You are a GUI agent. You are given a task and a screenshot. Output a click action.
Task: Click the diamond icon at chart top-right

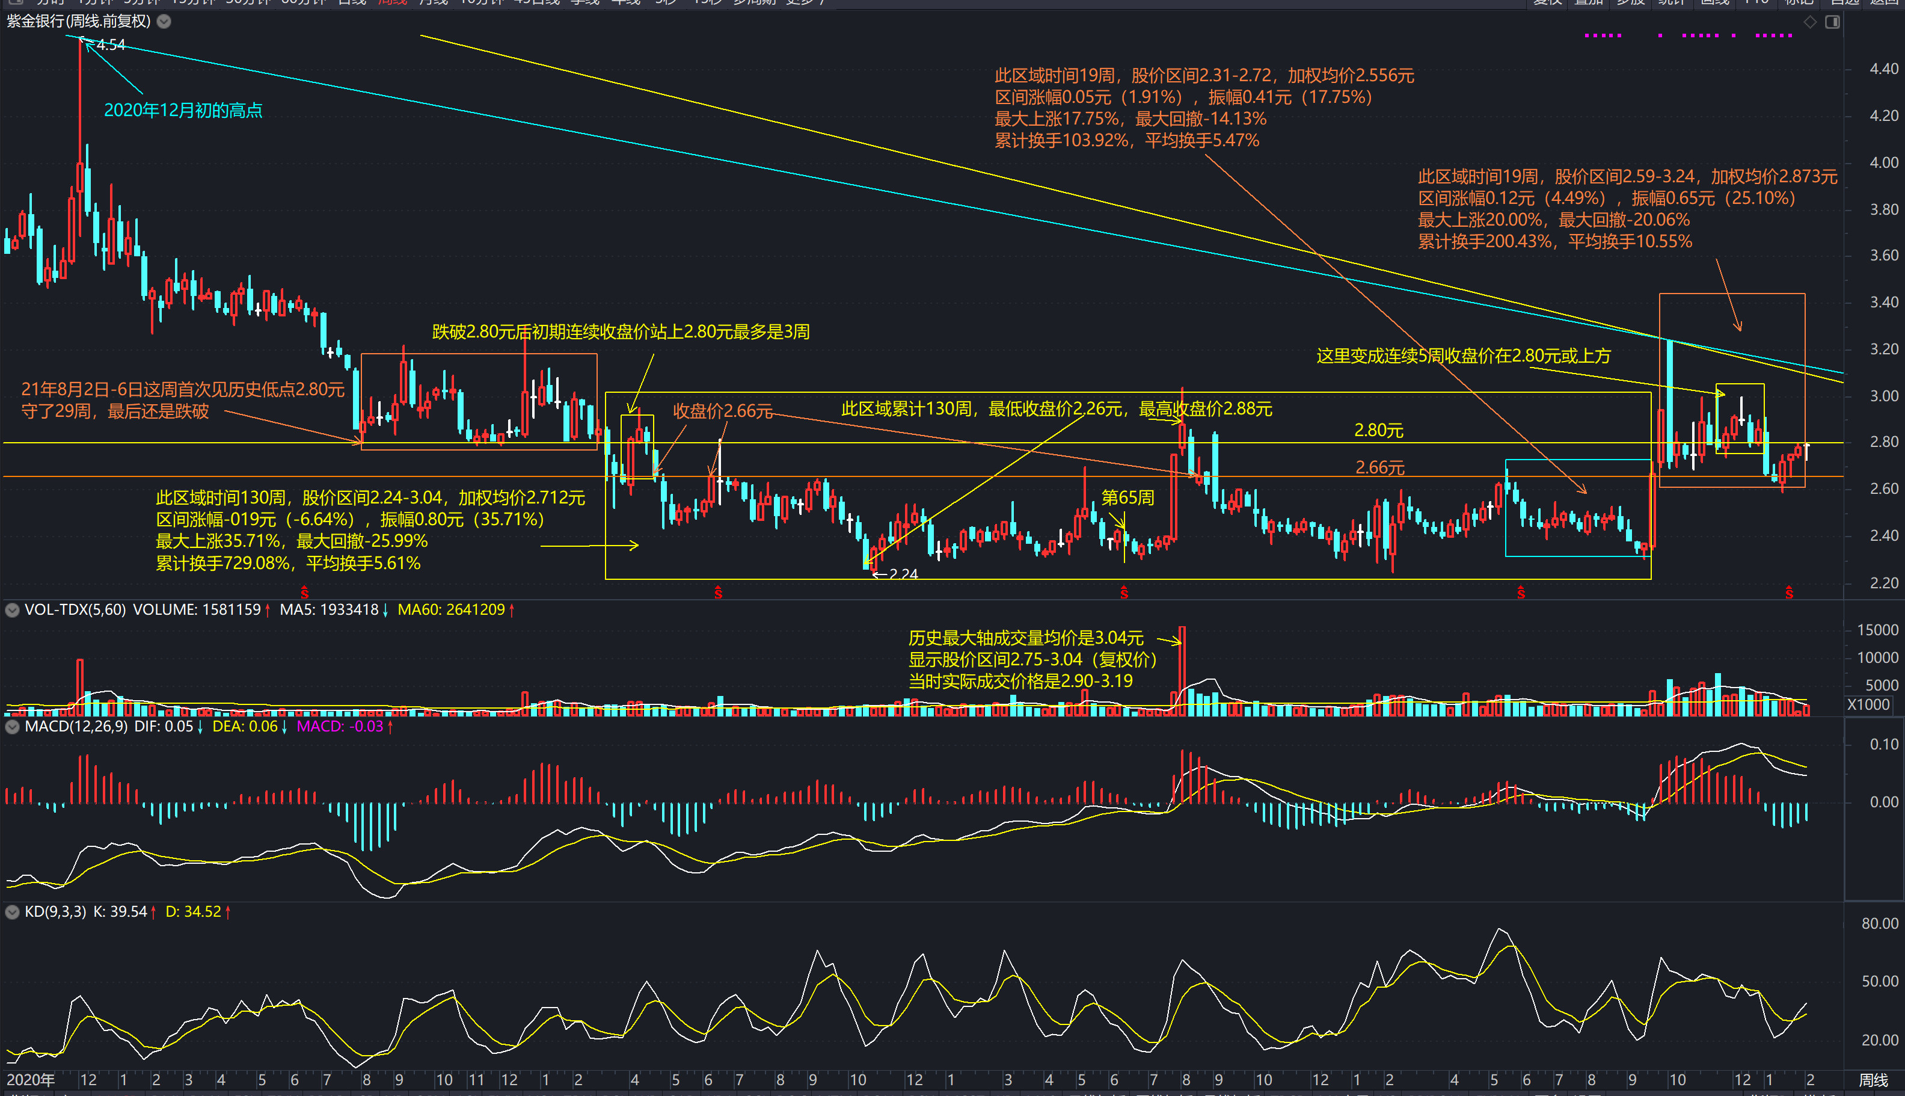[1810, 22]
